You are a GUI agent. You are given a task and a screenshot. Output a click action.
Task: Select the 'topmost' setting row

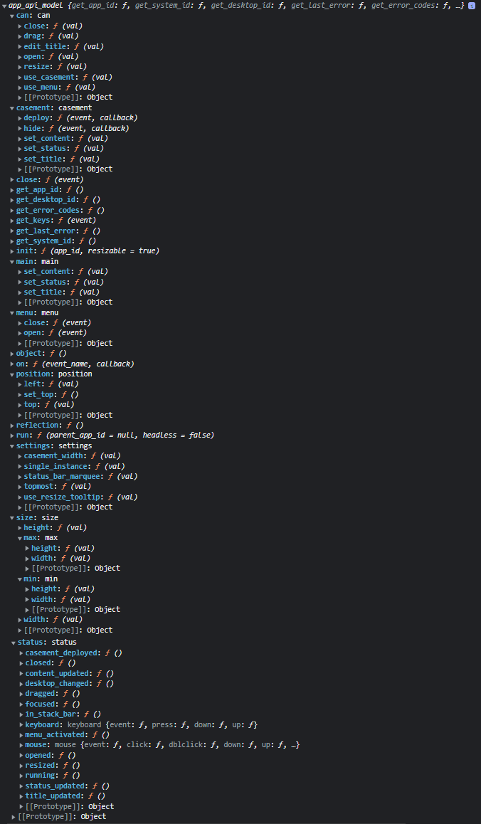54,487
